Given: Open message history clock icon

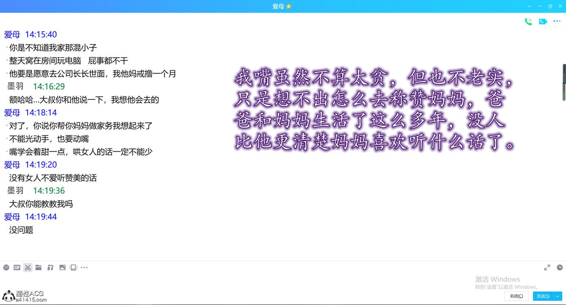Looking at the screenshot, I should coord(560,267).
